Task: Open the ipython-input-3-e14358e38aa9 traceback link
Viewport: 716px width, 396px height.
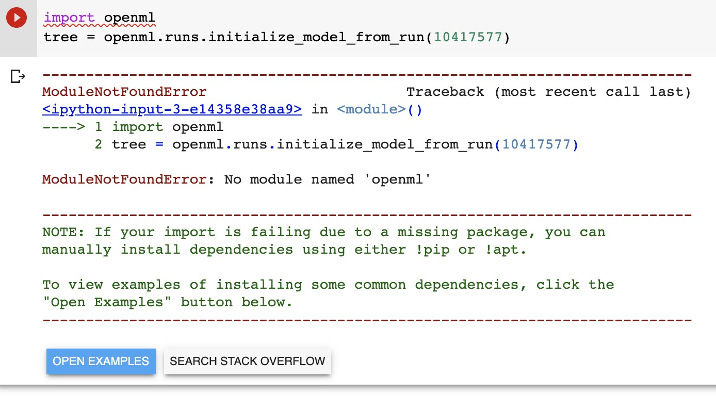Action: coord(172,109)
